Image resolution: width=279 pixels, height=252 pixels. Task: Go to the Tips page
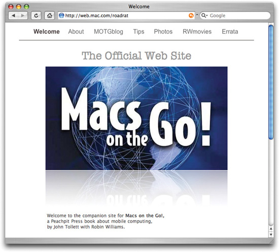click(139, 31)
